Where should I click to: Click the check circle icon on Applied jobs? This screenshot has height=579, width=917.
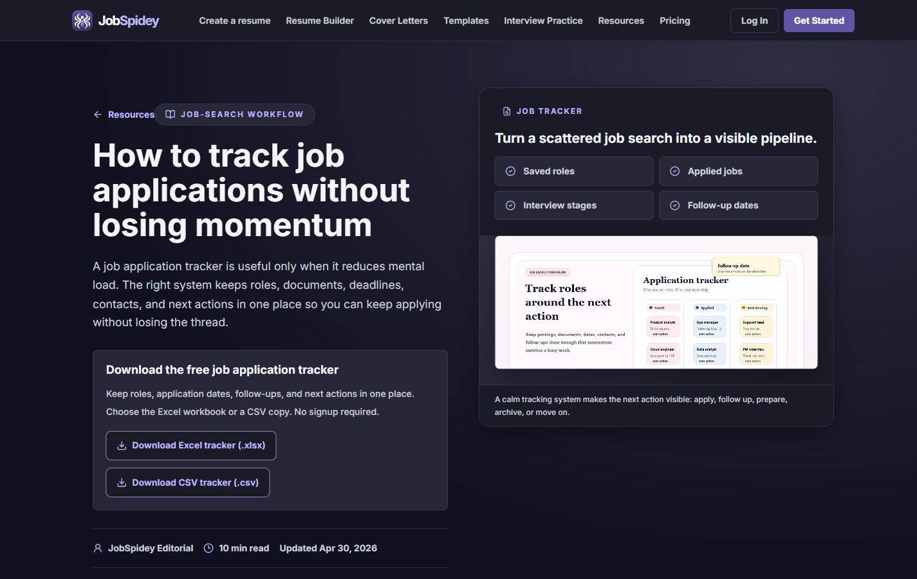click(x=675, y=171)
